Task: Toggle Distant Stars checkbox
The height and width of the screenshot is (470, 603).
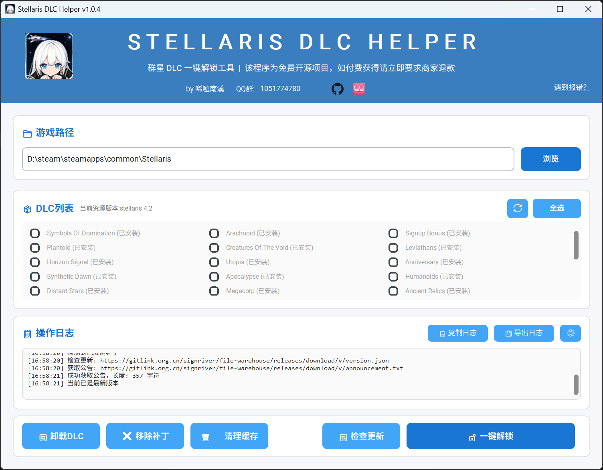Action: (x=35, y=291)
